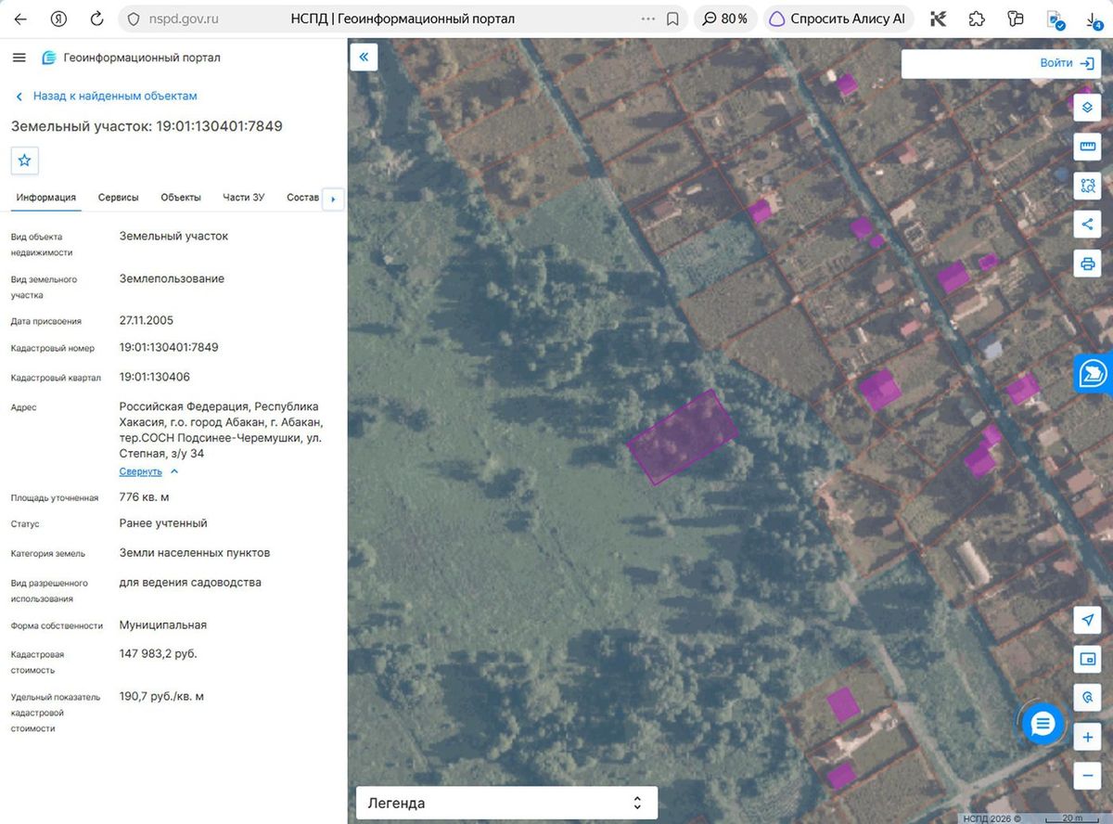Image resolution: width=1113 pixels, height=824 pixels.
Task: Select the ruler measurement tool
Action: [1088, 147]
